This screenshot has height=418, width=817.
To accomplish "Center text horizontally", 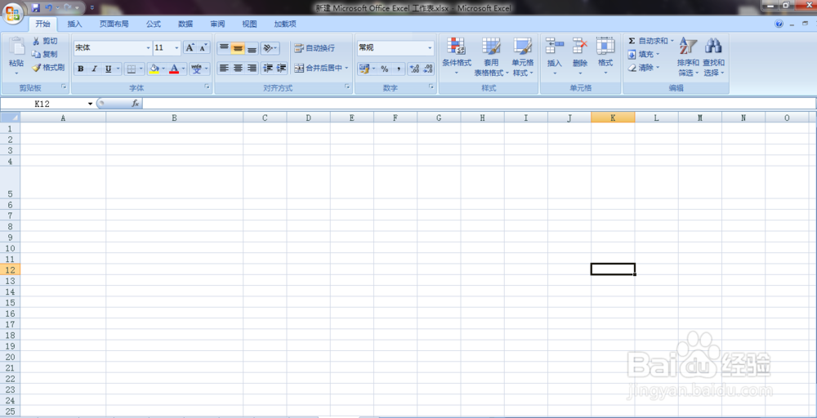I will [x=238, y=69].
